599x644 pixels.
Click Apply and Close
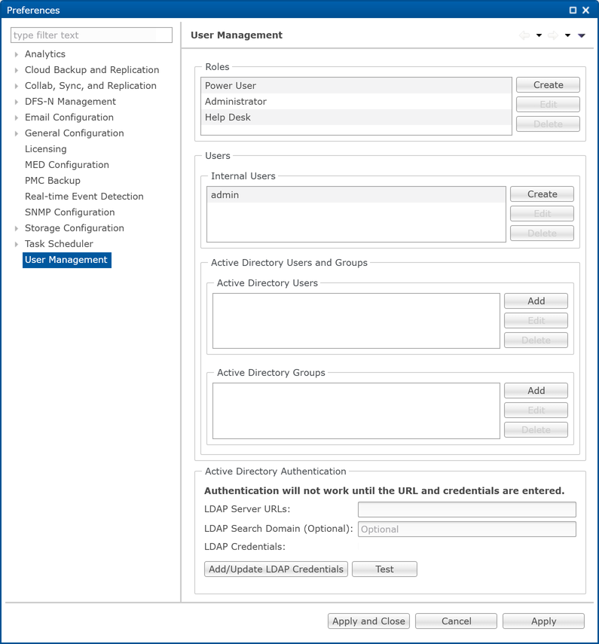click(x=369, y=621)
